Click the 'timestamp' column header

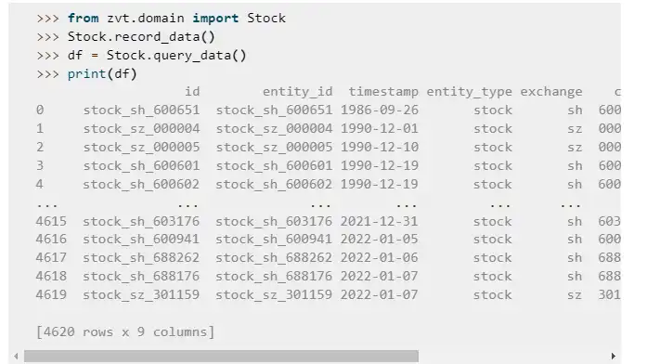point(383,92)
